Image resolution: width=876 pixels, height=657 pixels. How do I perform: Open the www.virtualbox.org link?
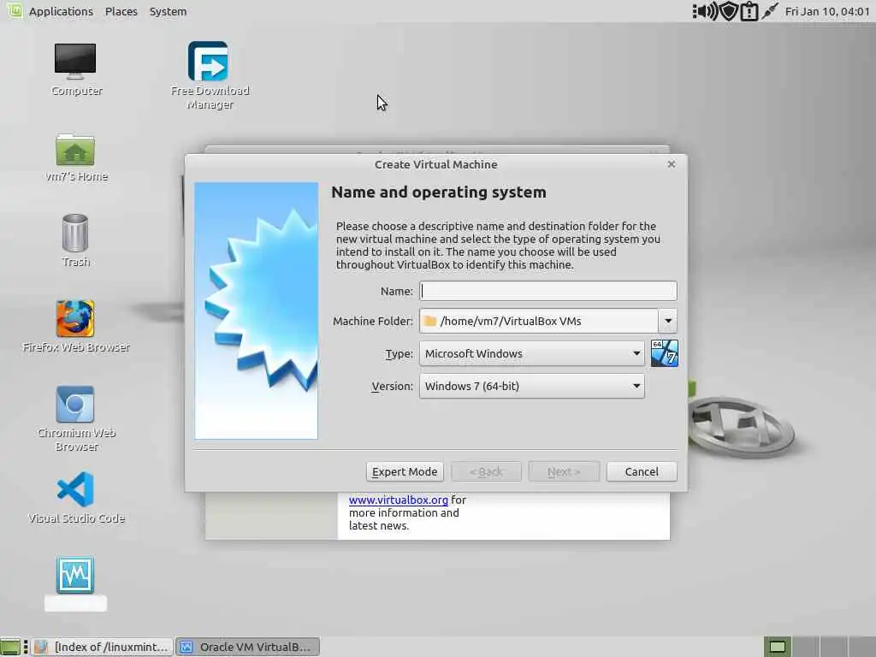point(399,500)
